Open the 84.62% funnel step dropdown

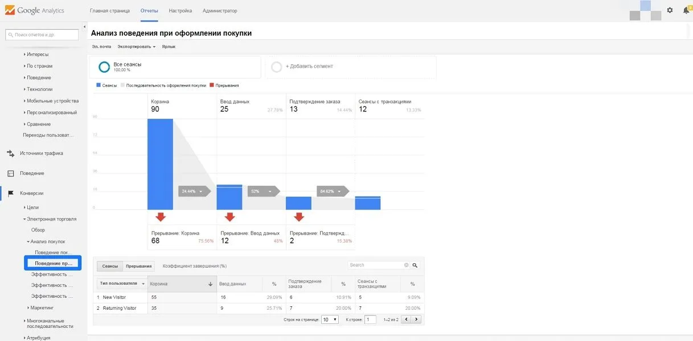[333, 192]
